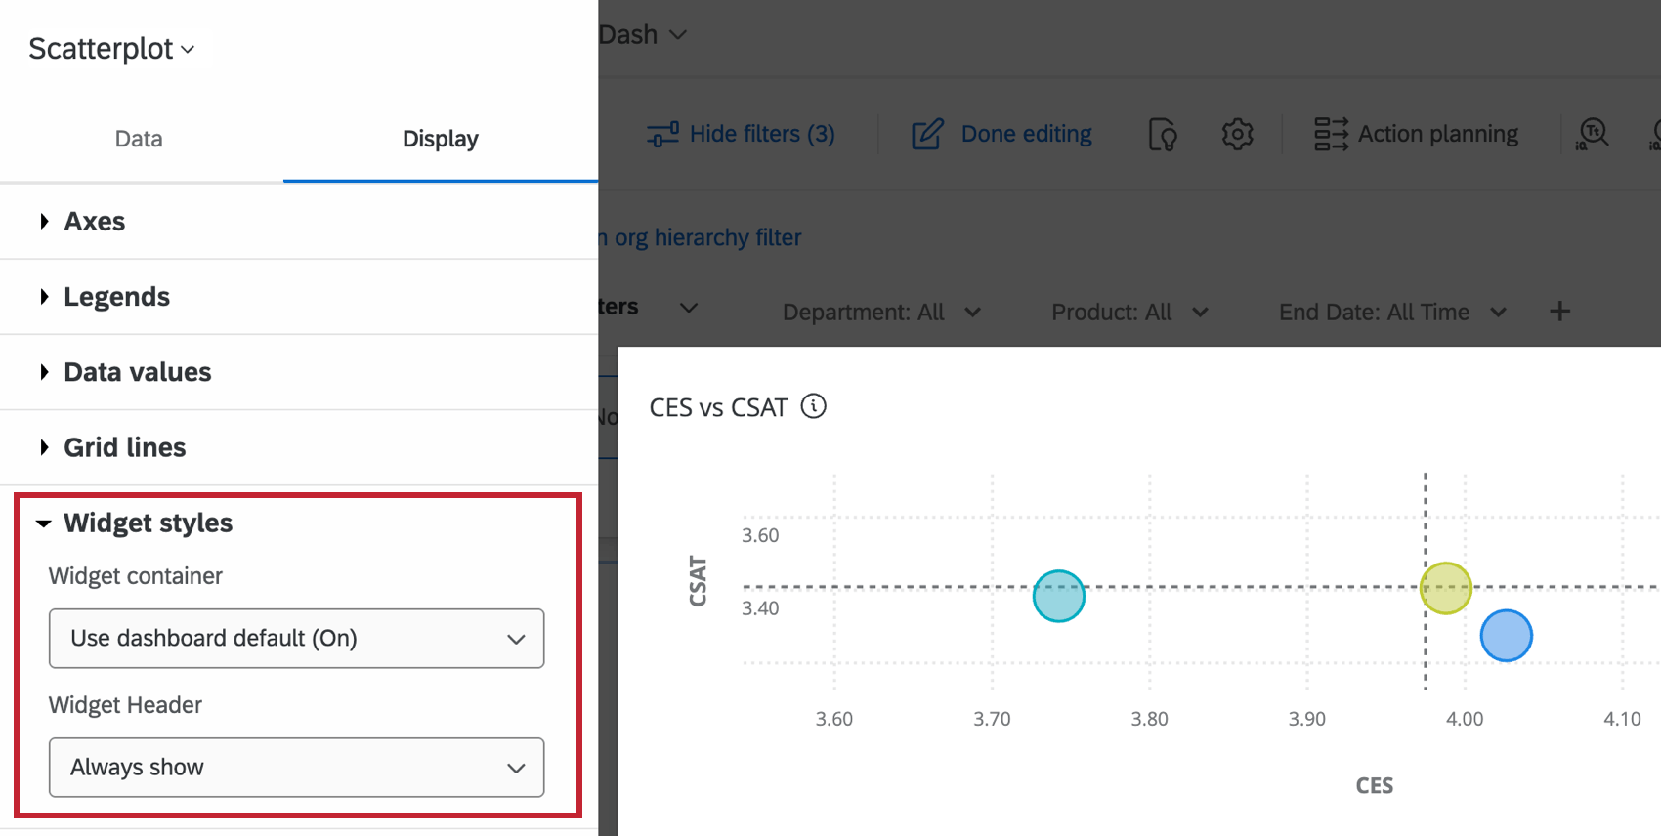Select the Display tab
This screenshot has height=836, width=1661.
440,139
